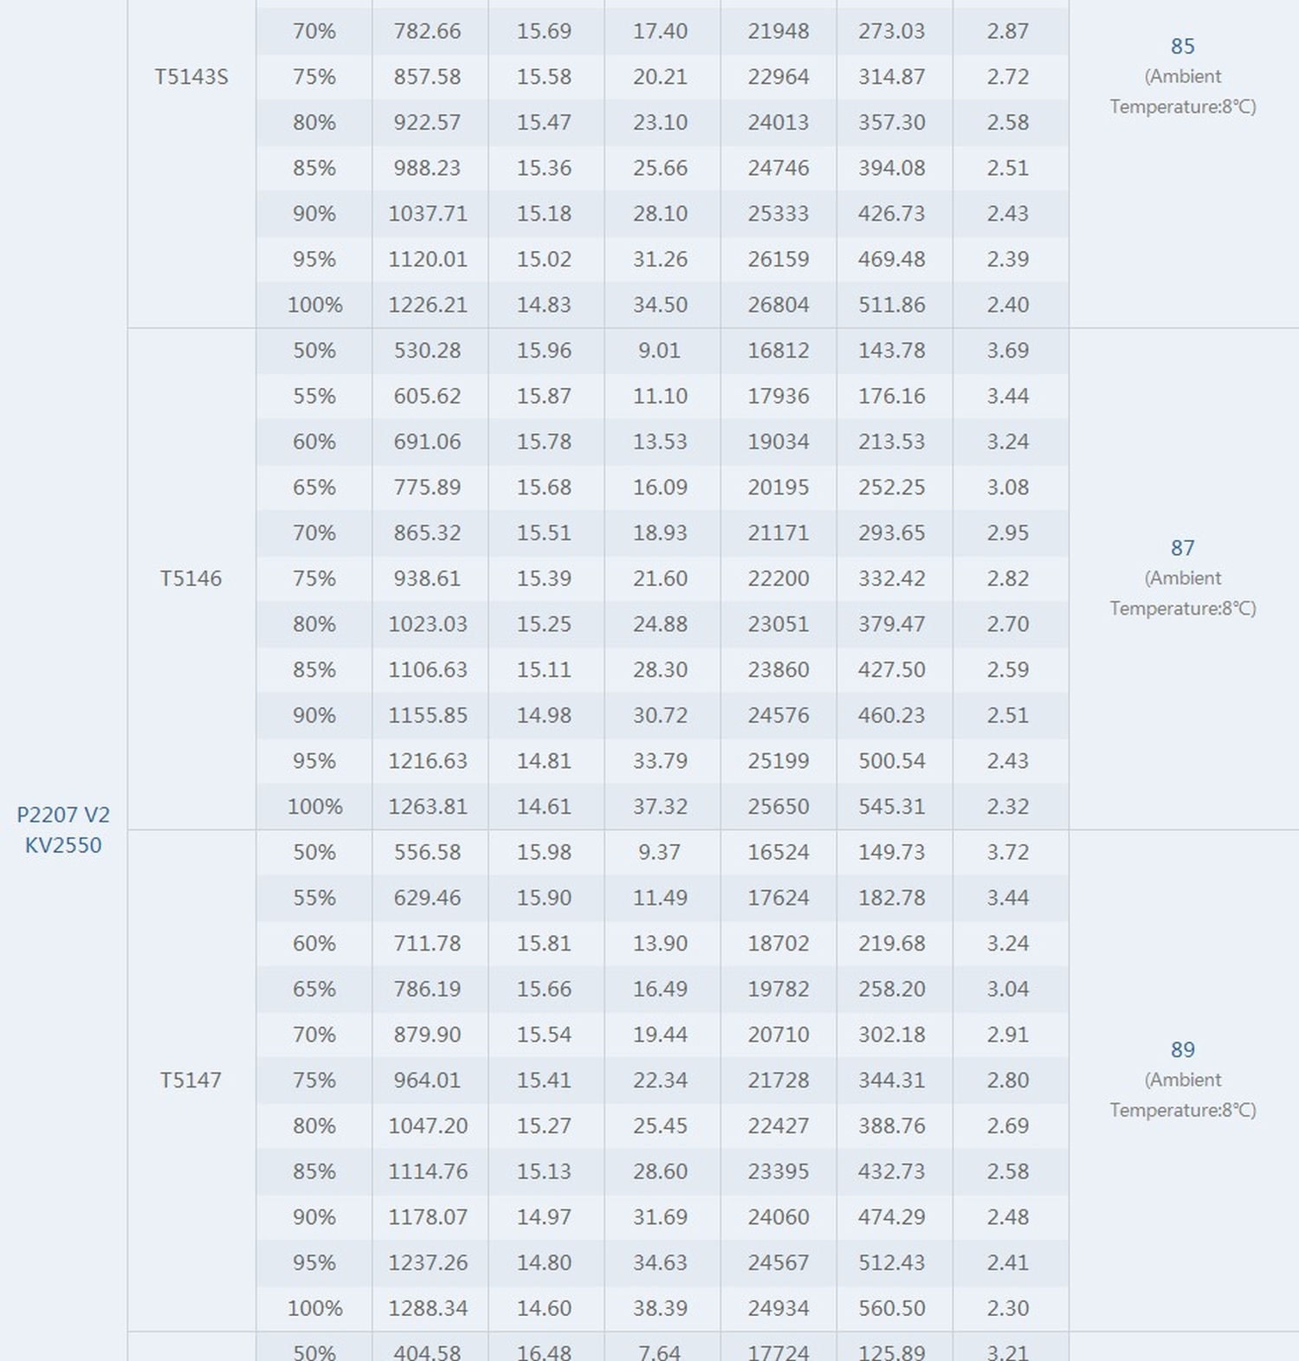Click the current value 38.39

660,1307
